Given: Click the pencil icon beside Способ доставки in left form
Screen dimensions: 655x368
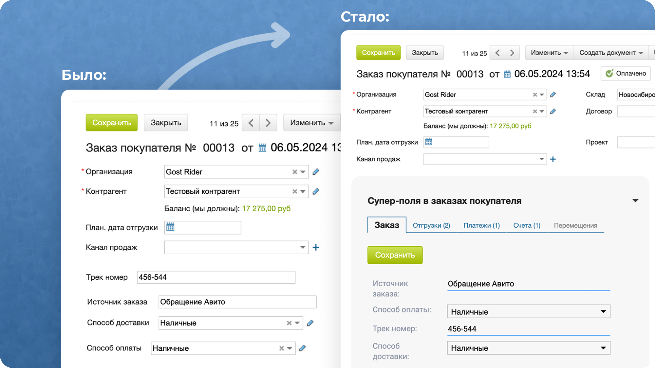Looking at the screenshot, I should (310, 323).
